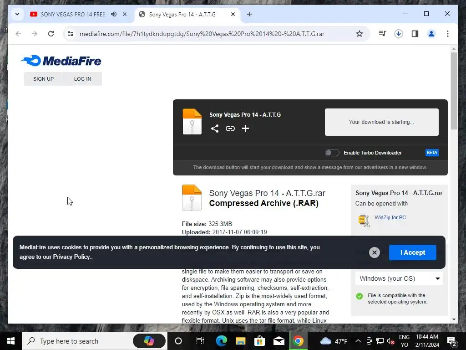Open the Windows (your OS) dropdown
Screen dimensions: 466x350
click(x=399, y=278)
